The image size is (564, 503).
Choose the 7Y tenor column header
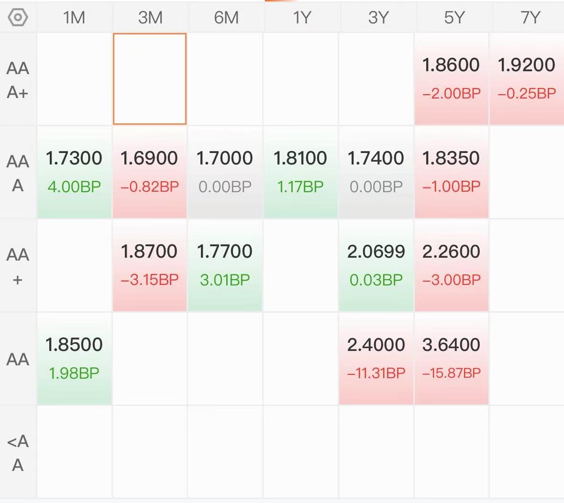pos(530,18)
